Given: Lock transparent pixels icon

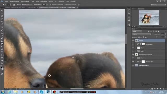Looking at the screenshot, I should coord(139,37).
